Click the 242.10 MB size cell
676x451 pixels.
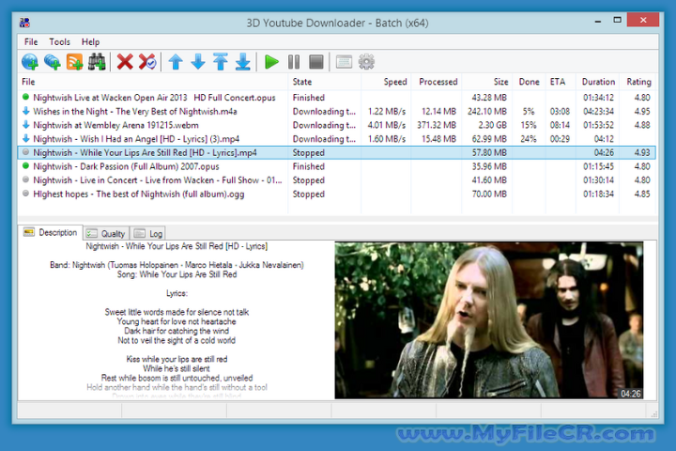pos(487,112)
